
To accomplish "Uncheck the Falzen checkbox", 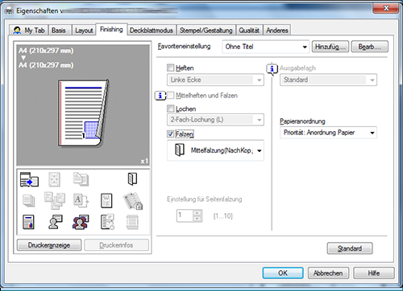I will [x=170, y=133].
